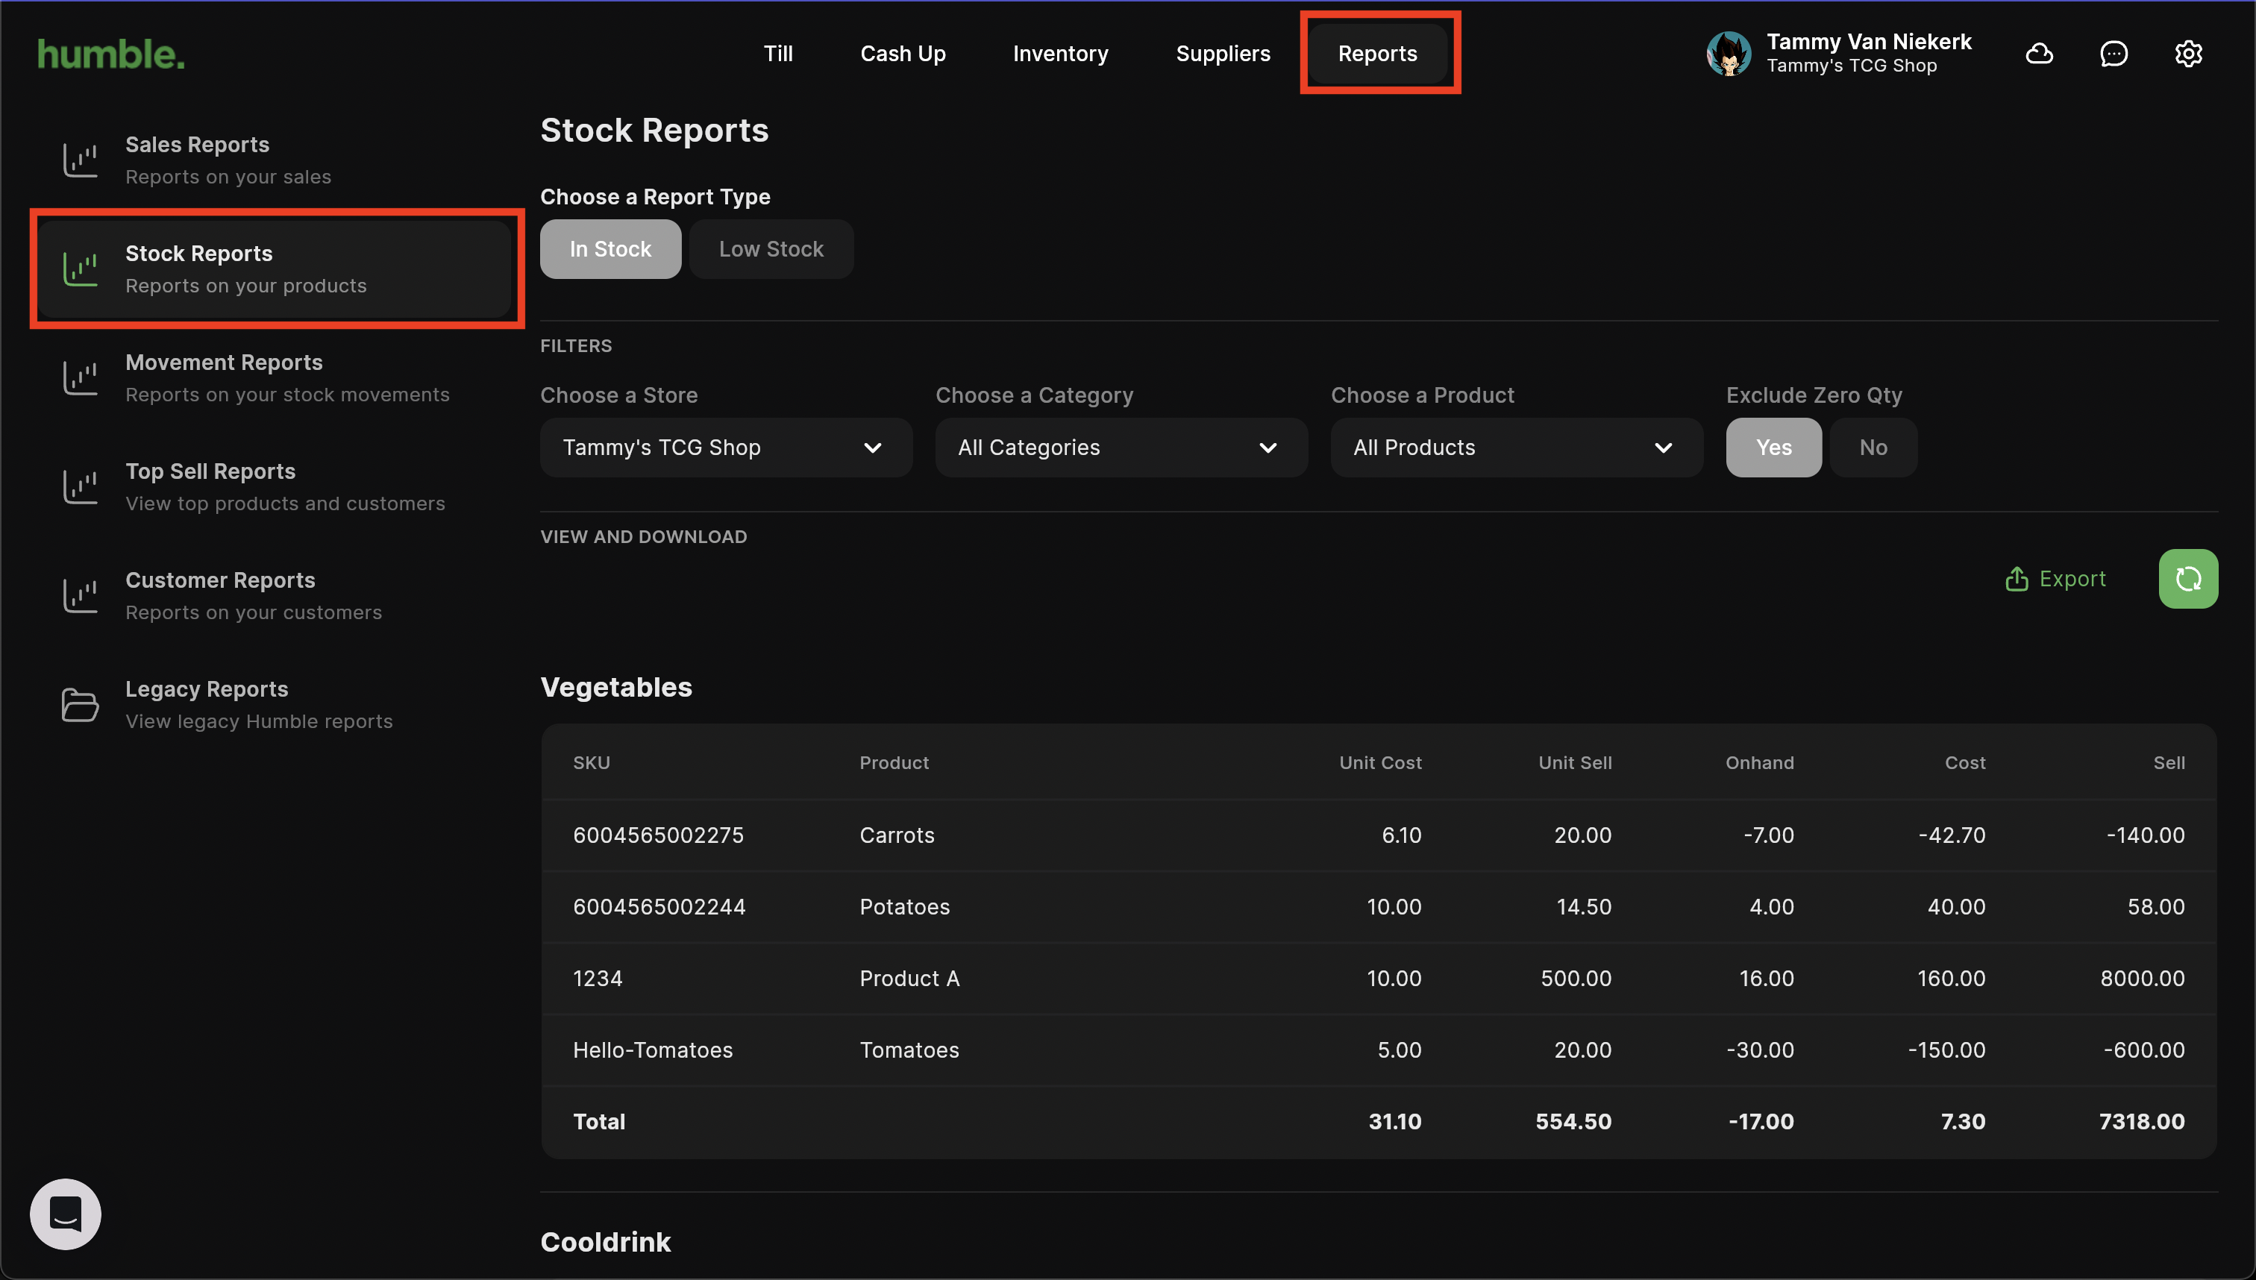The image size is (2256, 1280).
Task: Set Exclude Zero Qty to Yes
Action: tap(1773, 448)
